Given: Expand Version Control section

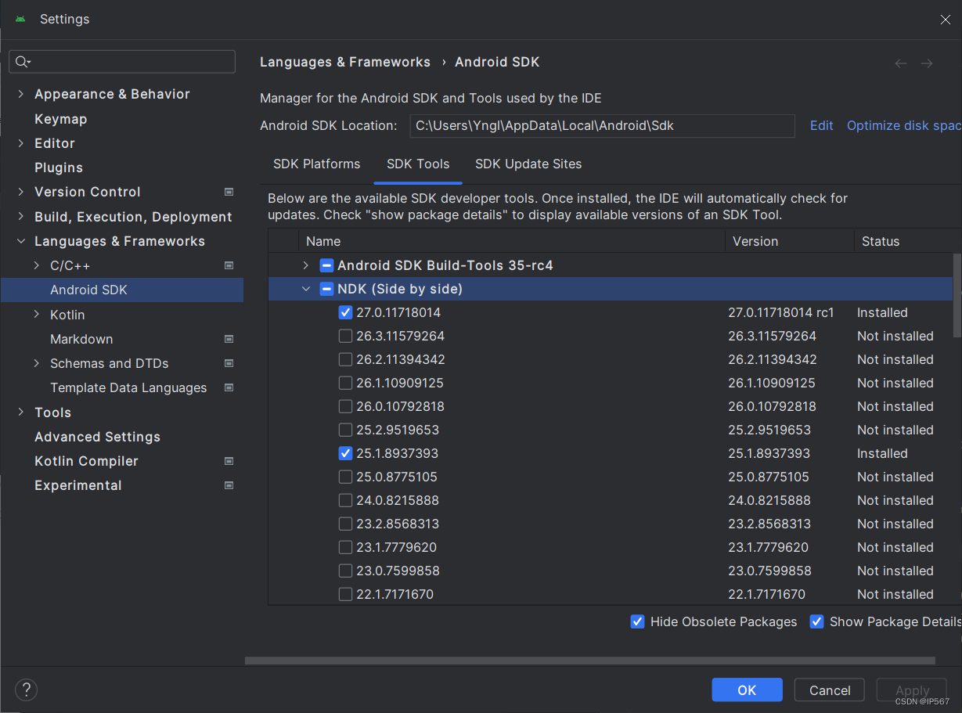Looking at the screenshot, I should [20, 192].
